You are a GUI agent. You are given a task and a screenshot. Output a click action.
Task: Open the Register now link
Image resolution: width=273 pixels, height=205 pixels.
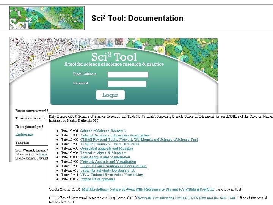coord(24,134)
